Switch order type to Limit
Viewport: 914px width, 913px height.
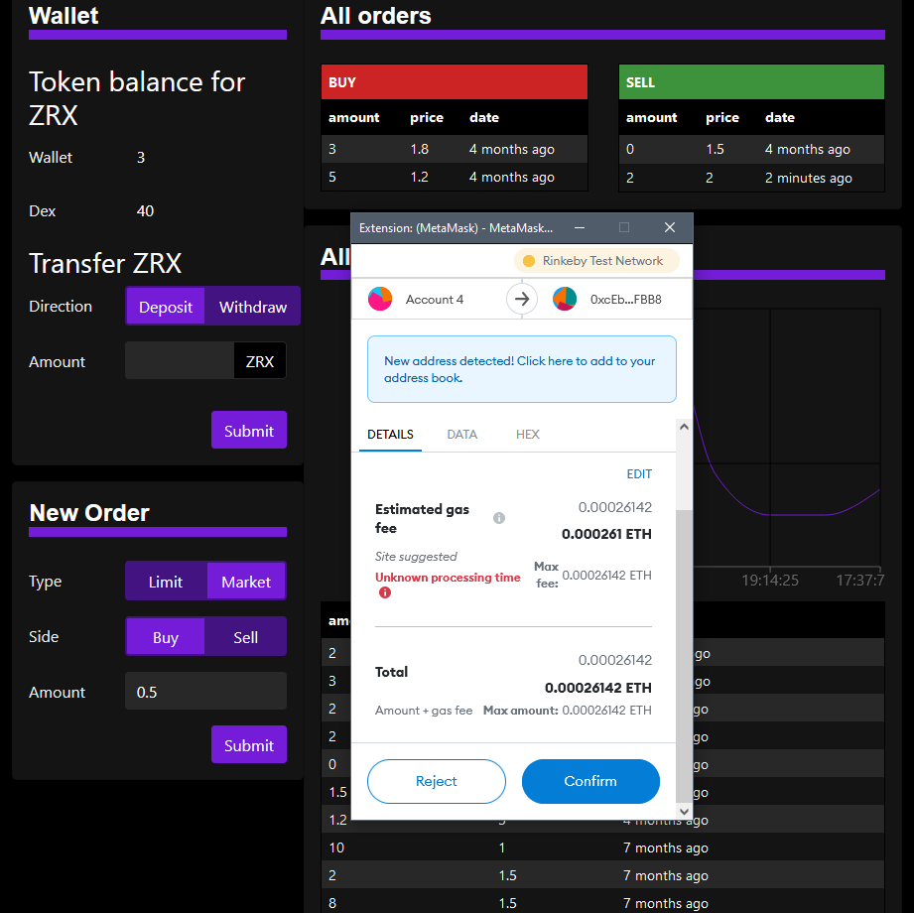166,582
